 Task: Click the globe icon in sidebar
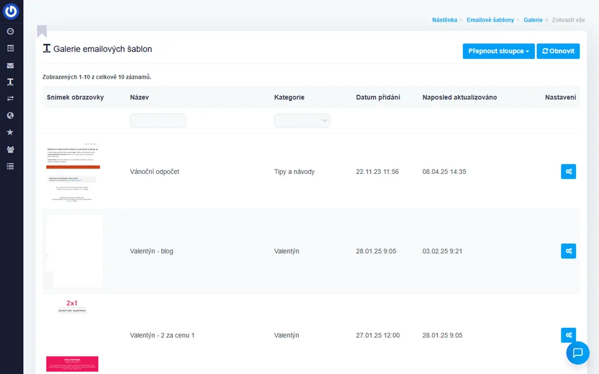[x=10, y=115]
